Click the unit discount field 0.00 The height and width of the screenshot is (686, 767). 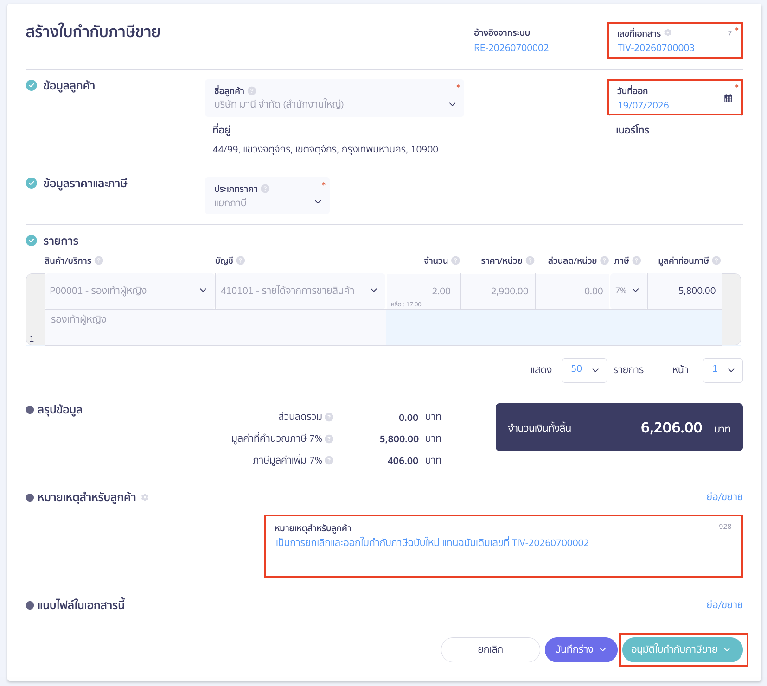coord(573,291)
